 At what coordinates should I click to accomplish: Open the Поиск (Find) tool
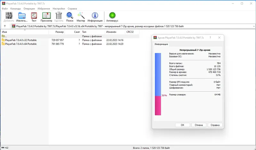[x=70, y=16]
